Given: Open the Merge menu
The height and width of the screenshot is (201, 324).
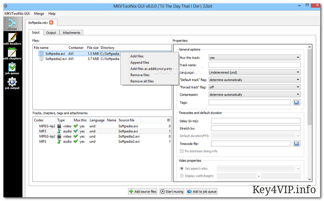Looking at the screenshot, I should click(x=39, y=14).
